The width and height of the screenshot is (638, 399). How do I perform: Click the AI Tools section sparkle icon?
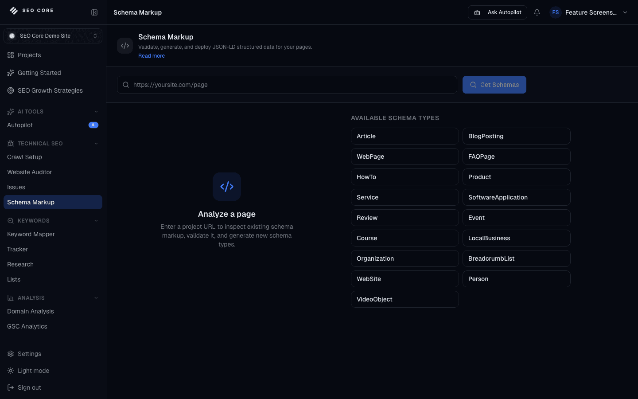tap(11, 112)
